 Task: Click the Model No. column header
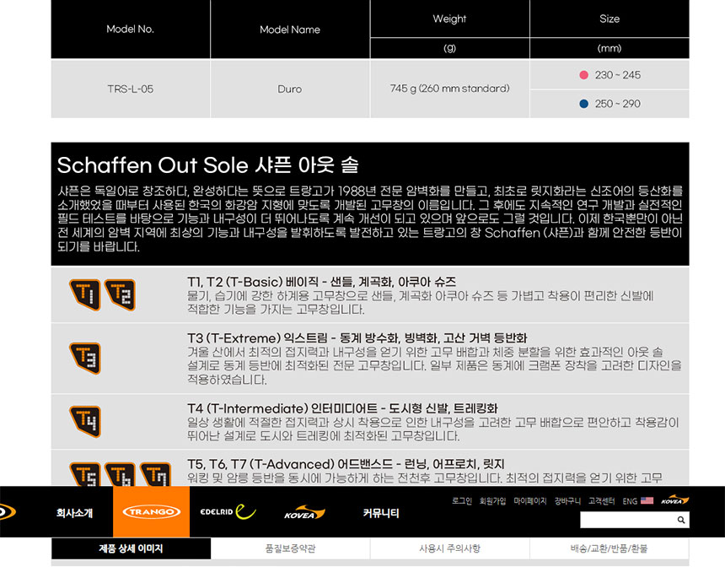coord(131,30)
